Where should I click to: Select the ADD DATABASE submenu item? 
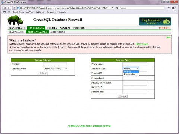tap(37, 32)
